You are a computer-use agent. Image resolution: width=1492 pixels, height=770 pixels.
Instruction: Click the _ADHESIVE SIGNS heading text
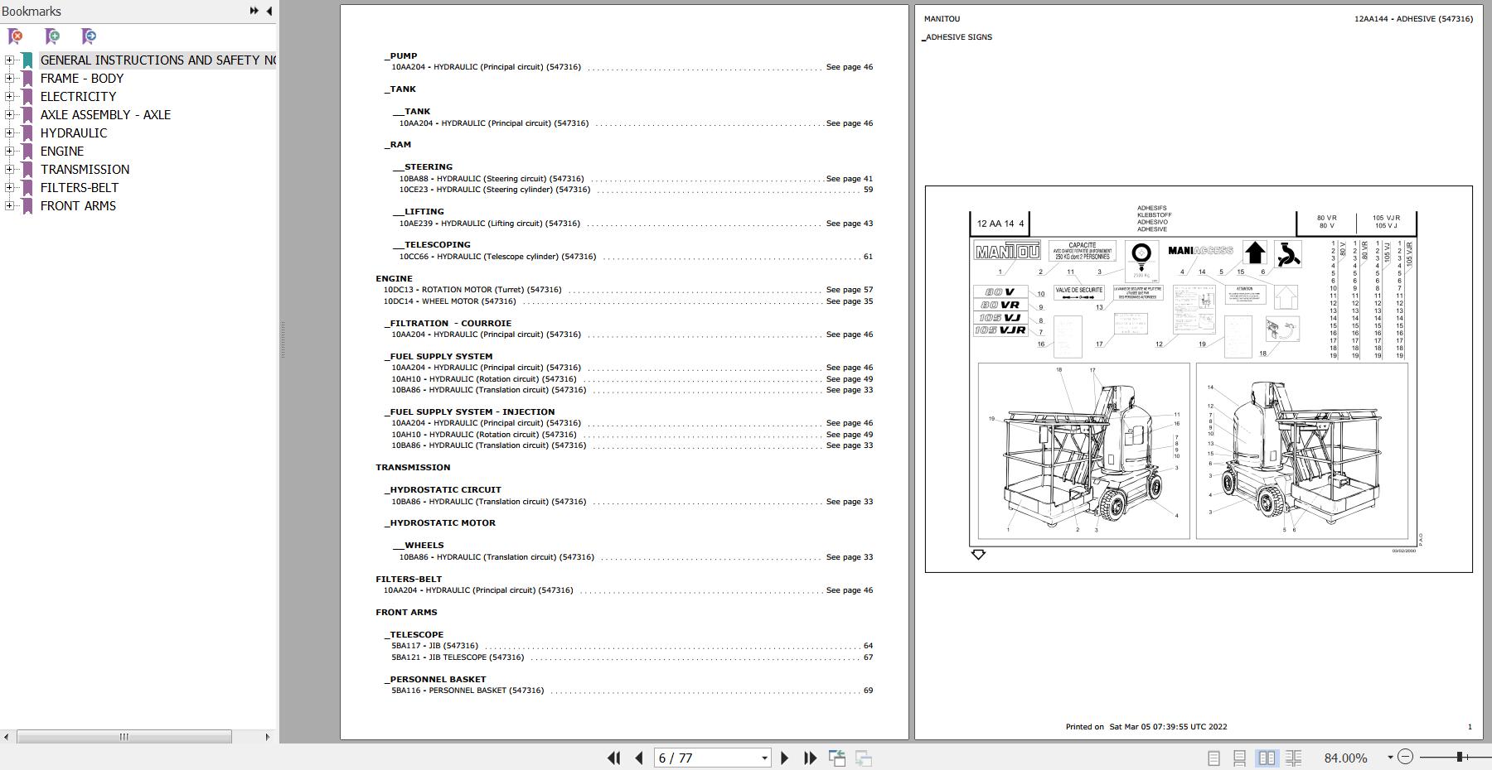click(957, 37)
